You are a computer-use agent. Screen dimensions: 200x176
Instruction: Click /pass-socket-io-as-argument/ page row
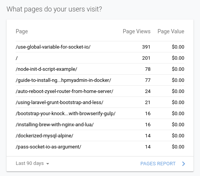coord(100,147)
